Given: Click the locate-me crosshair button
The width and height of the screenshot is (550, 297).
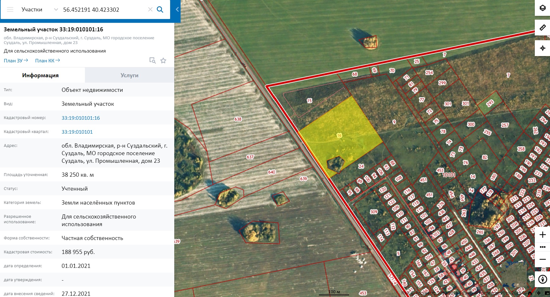Looking at the screenshot, I should click(x=542, y=48).
